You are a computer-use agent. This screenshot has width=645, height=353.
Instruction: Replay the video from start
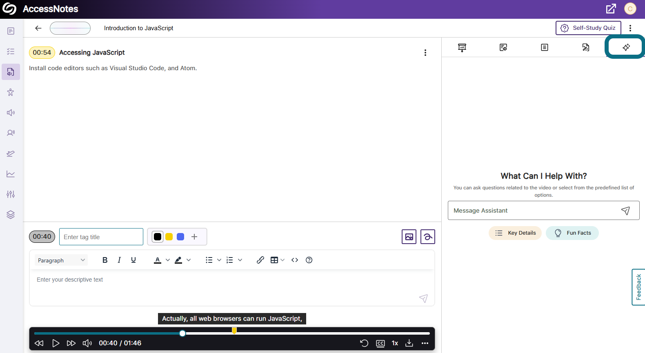(x=364, y=343)
